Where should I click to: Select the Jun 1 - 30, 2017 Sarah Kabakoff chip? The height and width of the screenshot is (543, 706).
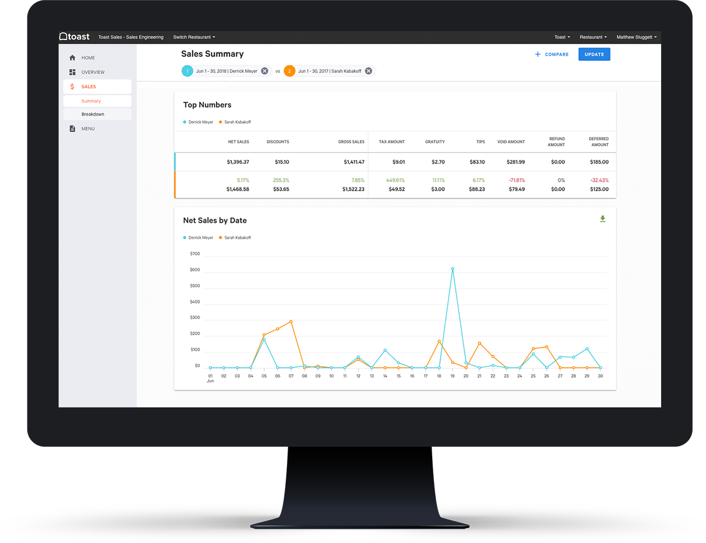pyautogui.click(x=329, y=71)
